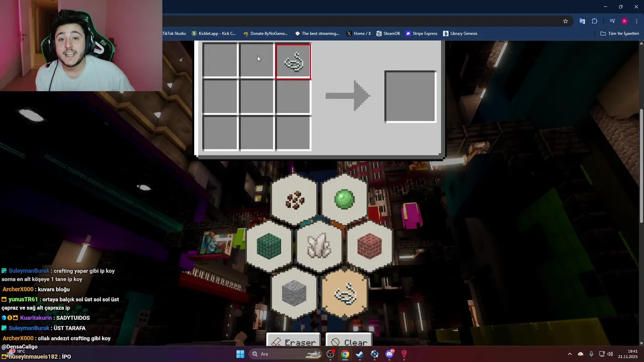The width and height of the screenshot is (644, 362).
Task: Click chat username SuleymanBurak on crafting message
Action: [x=29, y=271]
